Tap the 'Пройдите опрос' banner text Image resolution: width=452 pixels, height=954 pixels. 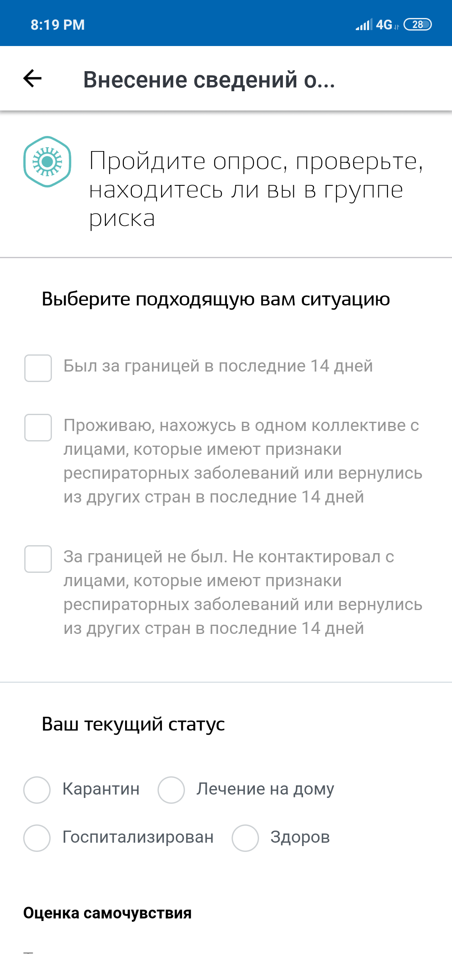(x=255, y=189)
